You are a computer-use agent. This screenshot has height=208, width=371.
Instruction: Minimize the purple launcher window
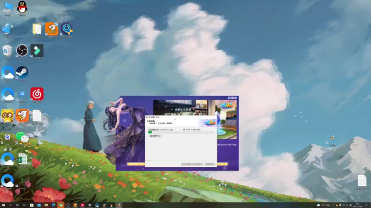point(232,98)
